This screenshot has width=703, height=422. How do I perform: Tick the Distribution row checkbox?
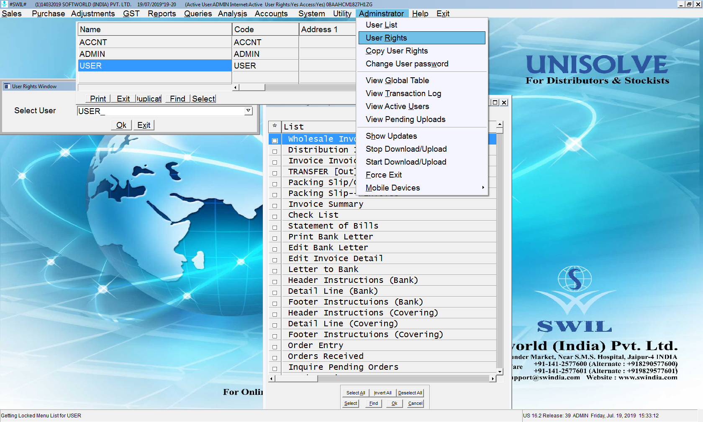click(x=275, y=152)
